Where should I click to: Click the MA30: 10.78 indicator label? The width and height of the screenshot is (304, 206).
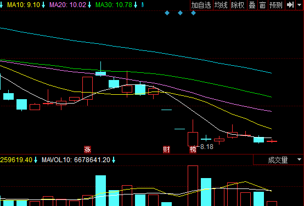click(114, 5)
